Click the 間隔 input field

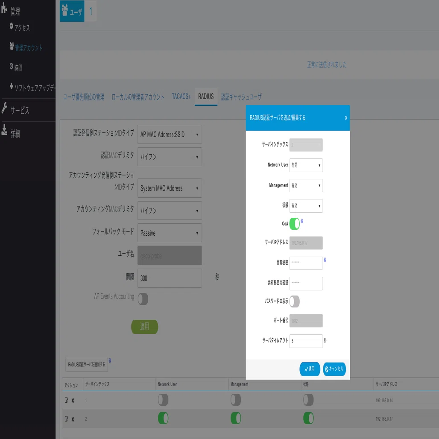pyautogui.click(x=170, y=278)
